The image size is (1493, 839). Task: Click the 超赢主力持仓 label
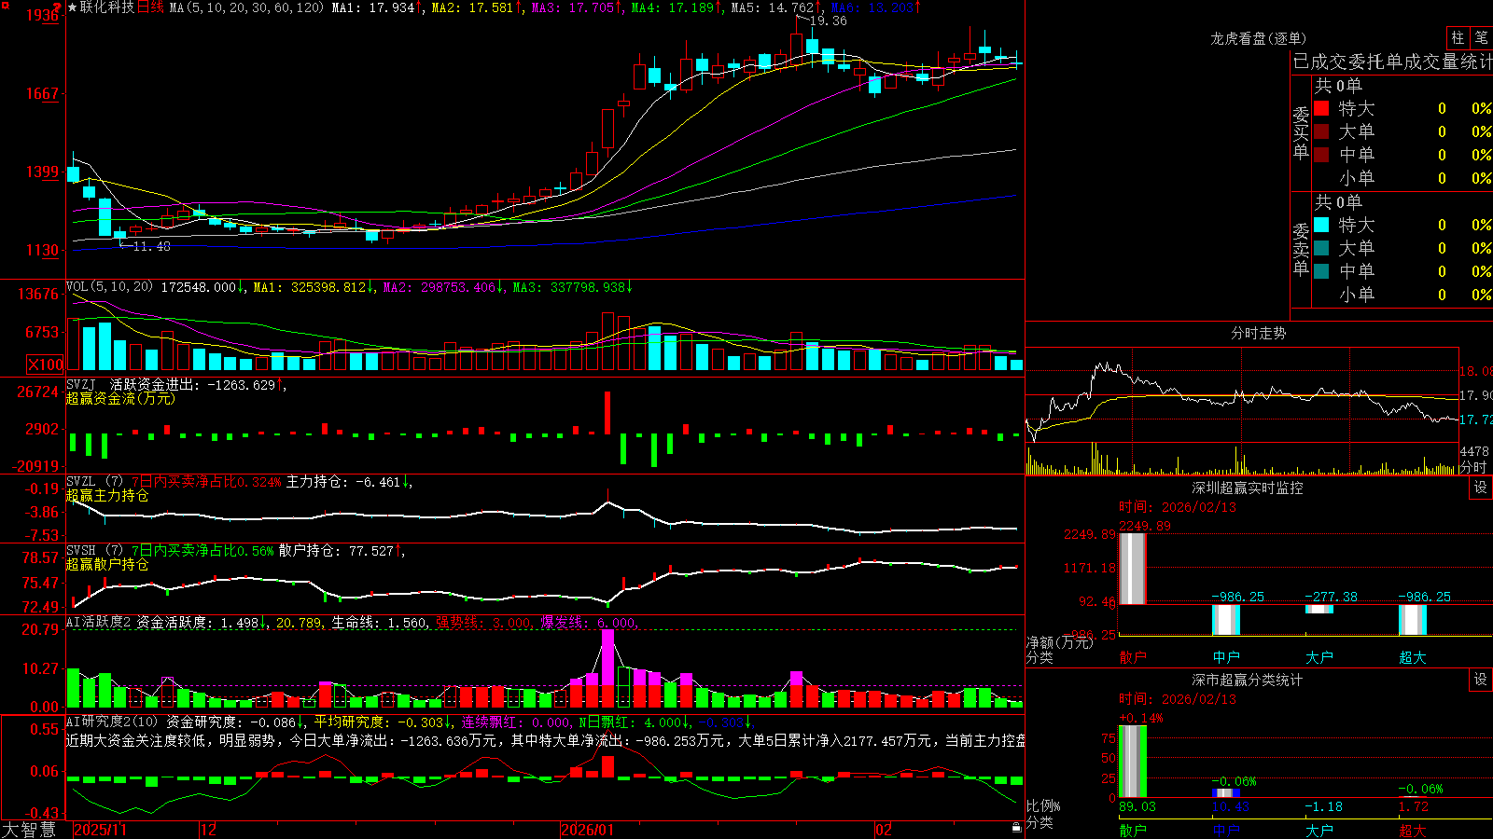pyautogui.click(x=107, y=495)
